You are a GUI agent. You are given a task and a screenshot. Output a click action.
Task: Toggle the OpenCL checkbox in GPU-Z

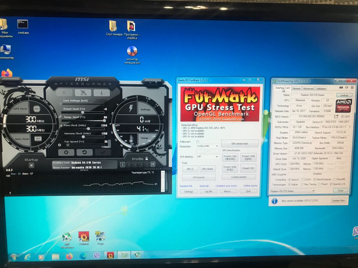(x=289, y=179)
